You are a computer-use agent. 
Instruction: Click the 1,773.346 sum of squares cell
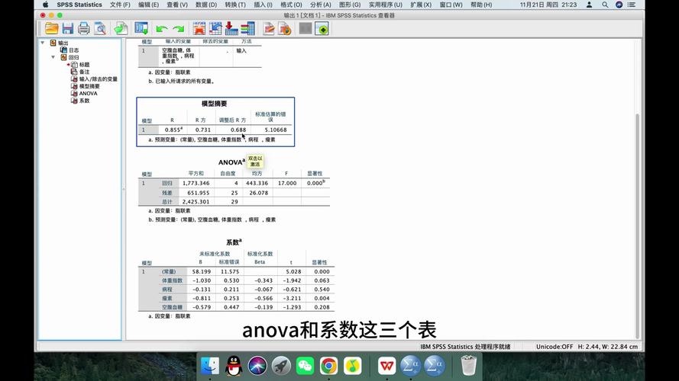pyautogui.click(x=196, y=183)
